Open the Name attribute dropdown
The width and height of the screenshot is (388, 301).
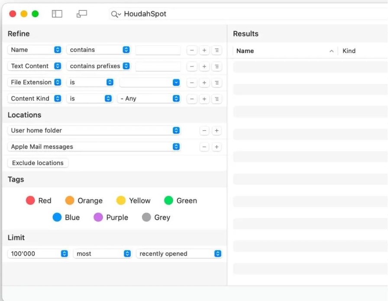click(35, 50)
